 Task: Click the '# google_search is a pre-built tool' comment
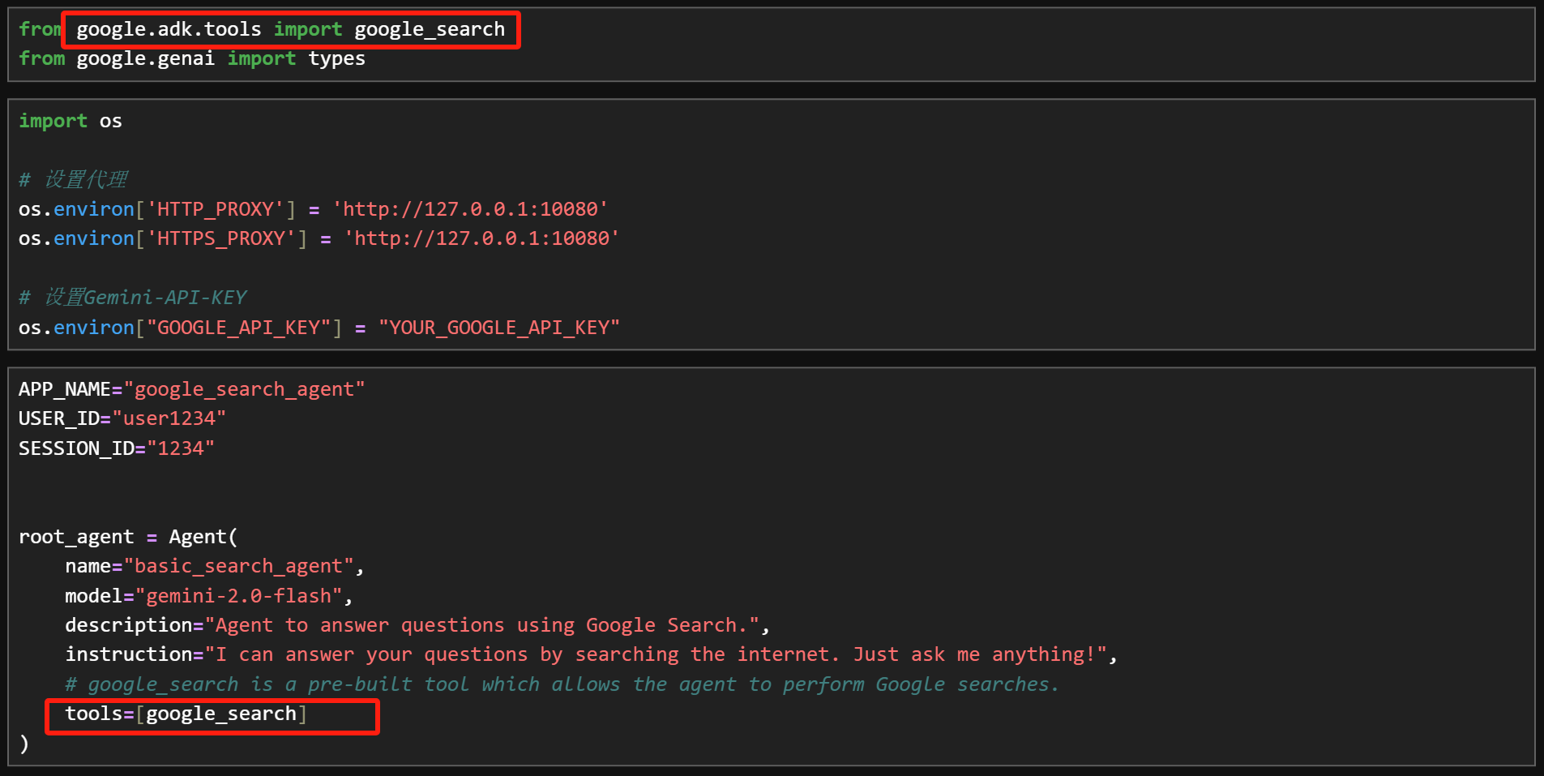(x=562, y=684)
